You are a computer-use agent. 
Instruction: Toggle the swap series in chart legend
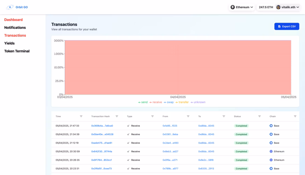(169, 102)
